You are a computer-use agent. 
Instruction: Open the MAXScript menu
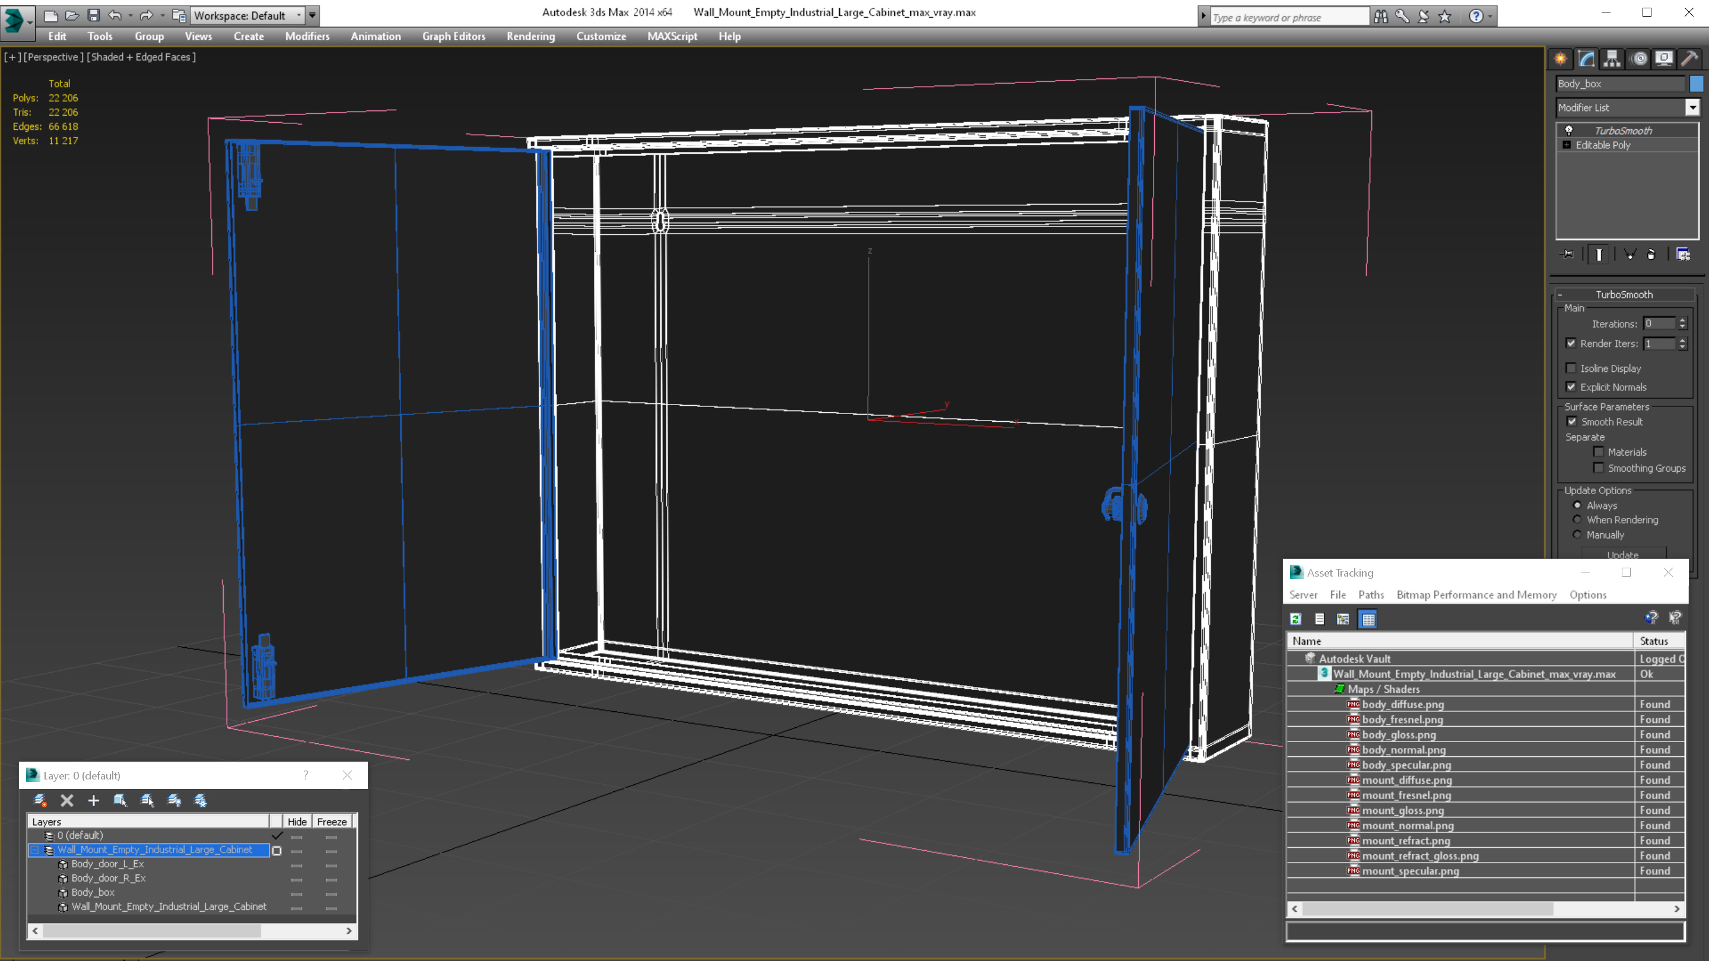click(x=672, y=36)
